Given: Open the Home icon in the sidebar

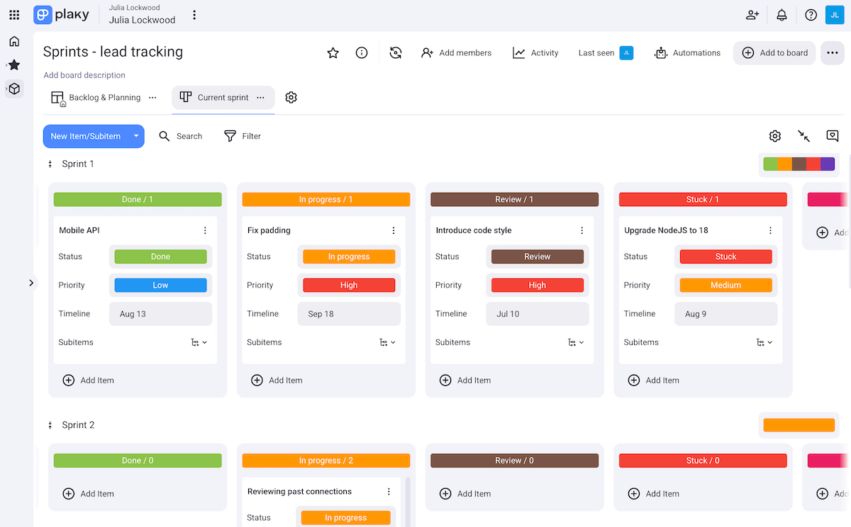Looking at the screenshot, I should pos(13,41).
